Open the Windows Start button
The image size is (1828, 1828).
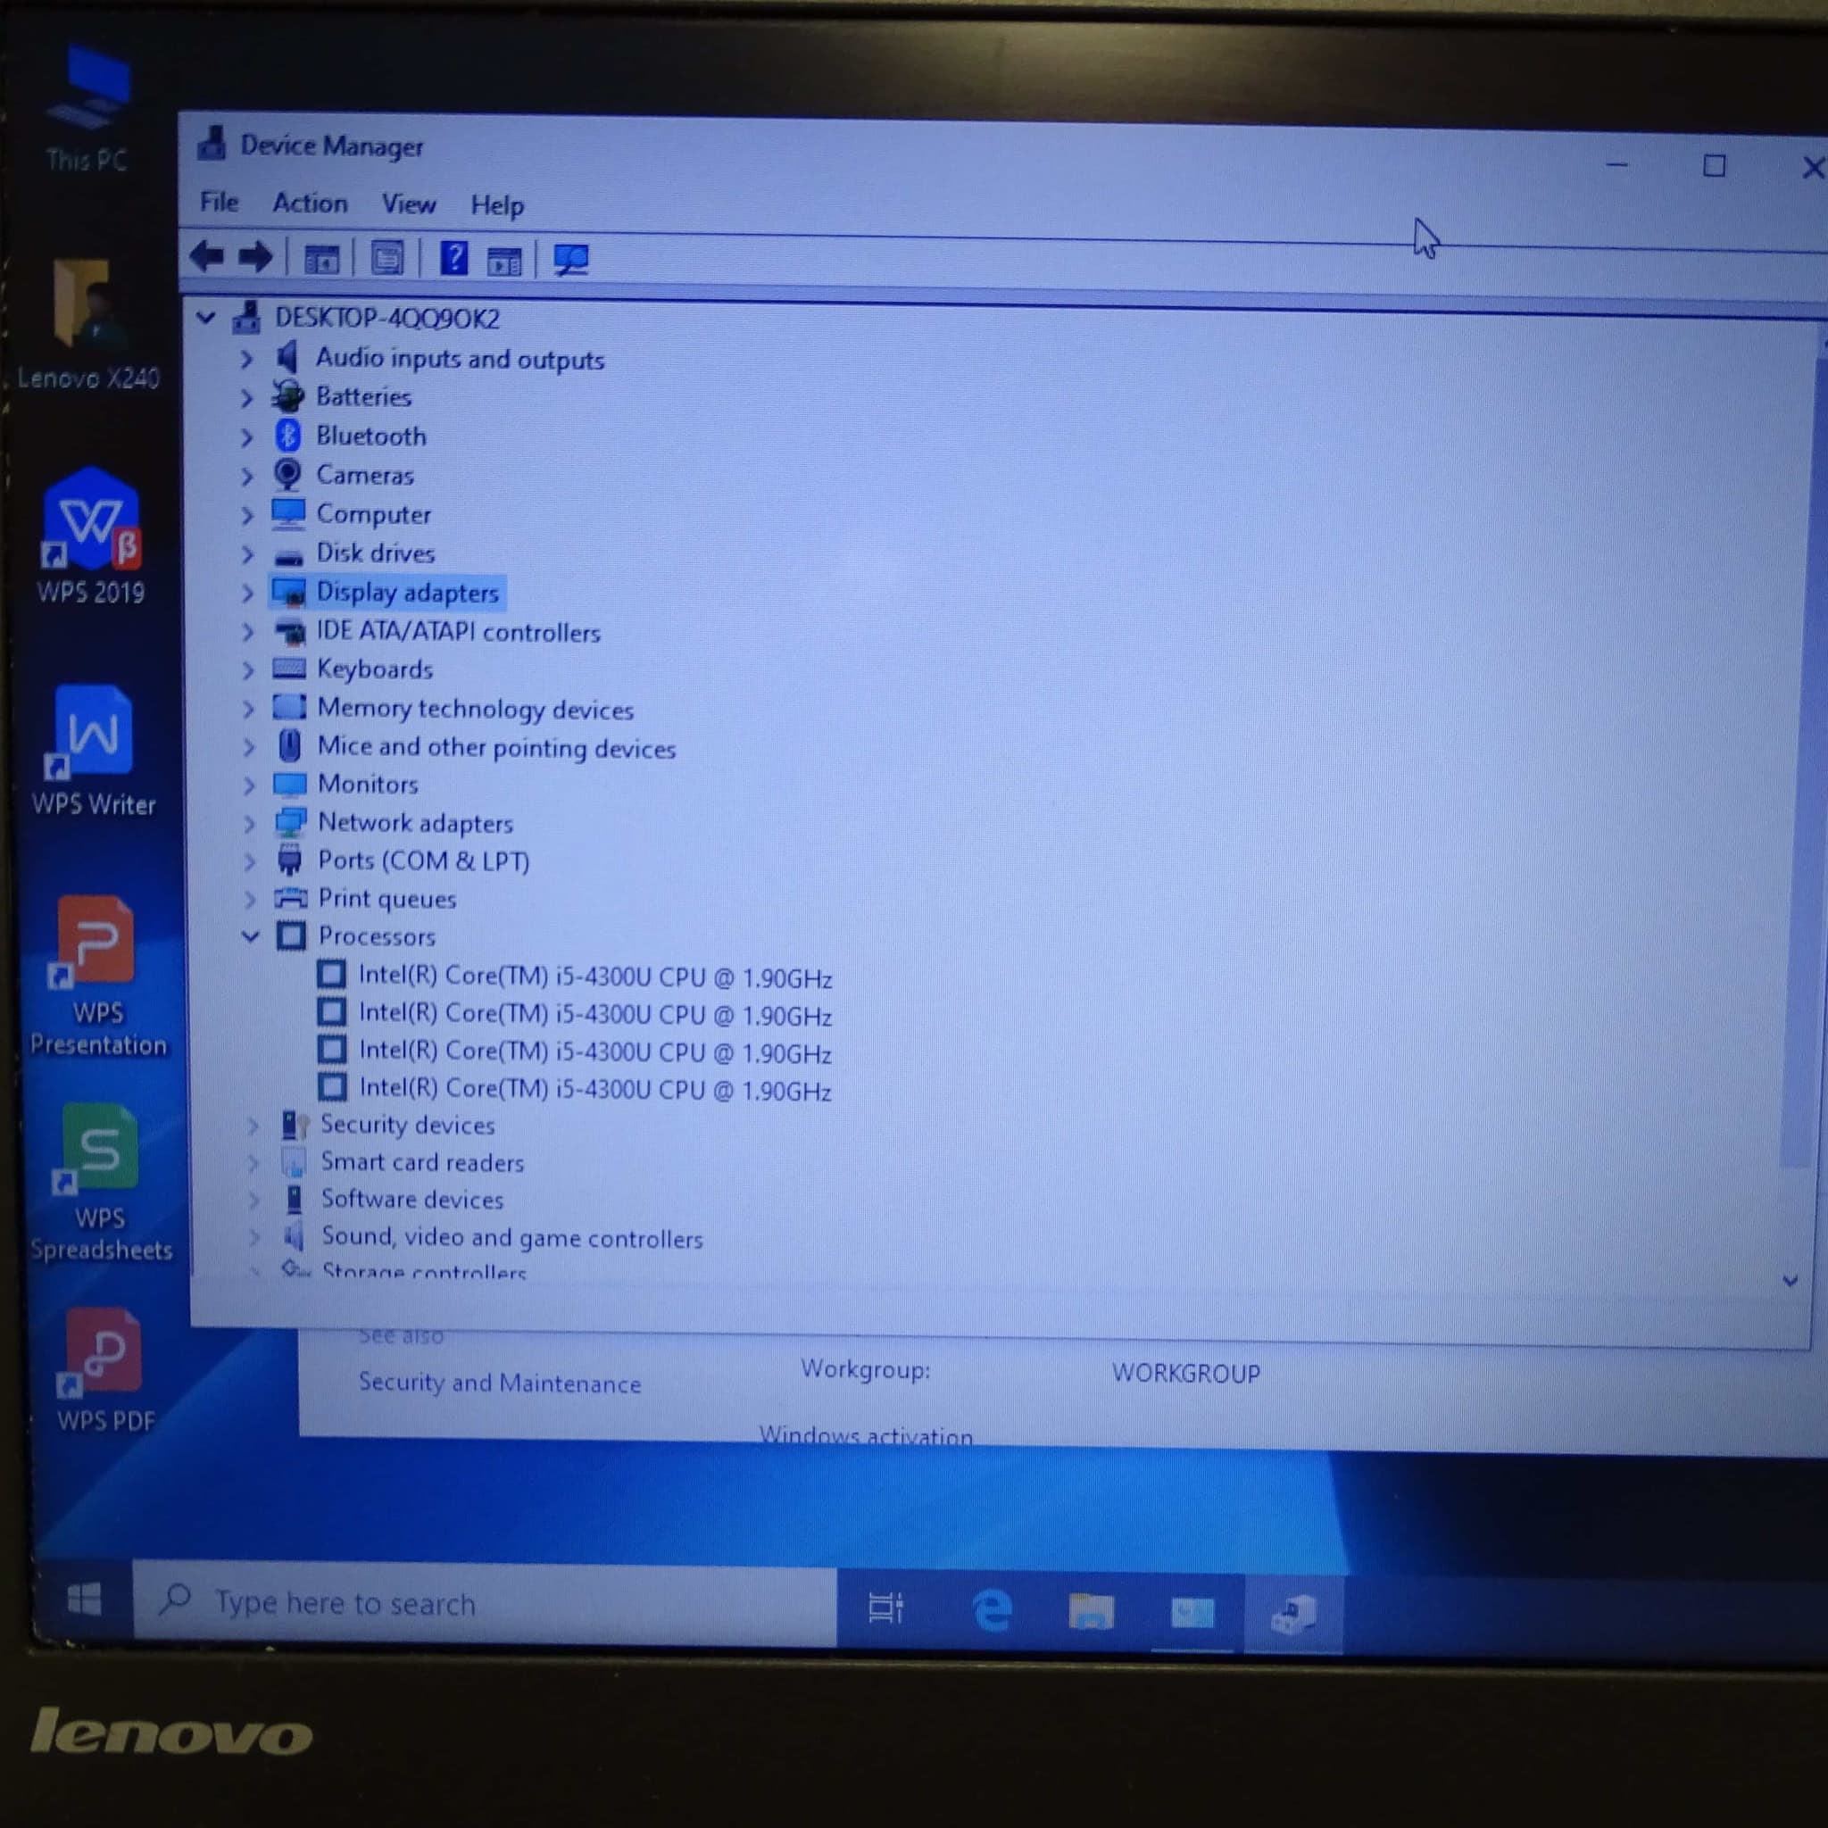pyautogui.click(x=84, y=1600)
